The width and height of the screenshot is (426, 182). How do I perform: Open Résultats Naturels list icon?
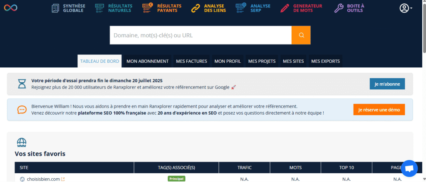point(100,8)
